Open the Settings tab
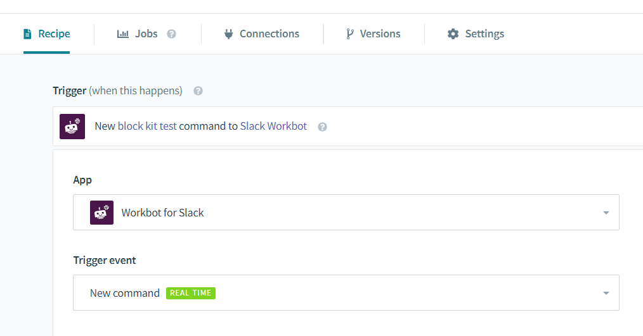The height and width of the screenshot is (336, 643). (476, 34)
